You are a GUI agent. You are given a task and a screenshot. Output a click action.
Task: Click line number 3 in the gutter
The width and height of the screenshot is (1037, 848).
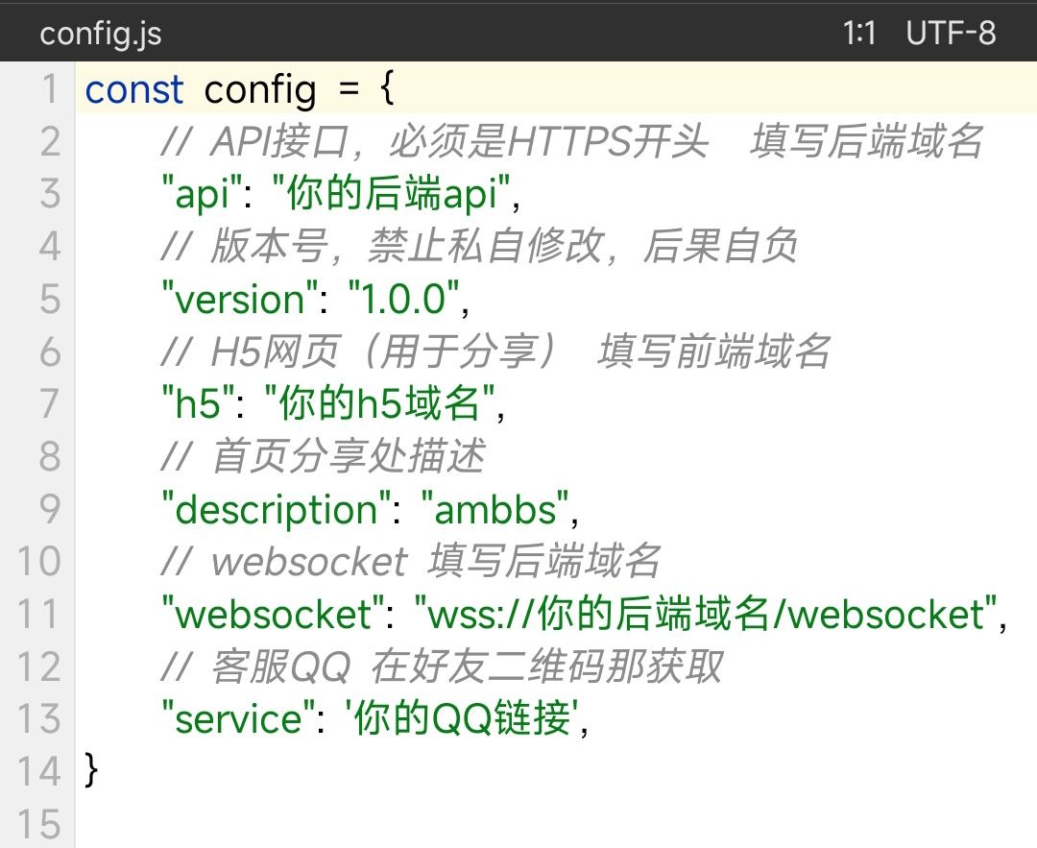[49, 195]
